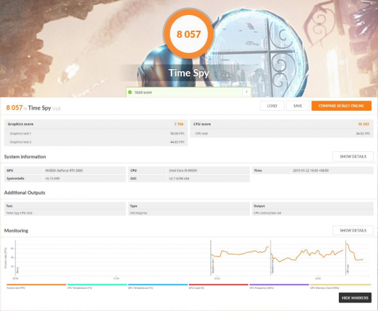Show details for Monitoring section
Viewport: 378px width, 311px height.
(x=353, y=230)
